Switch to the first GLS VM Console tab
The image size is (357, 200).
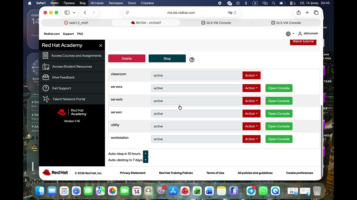216,23
